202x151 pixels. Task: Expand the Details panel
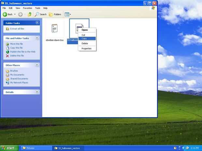[37, 92]
